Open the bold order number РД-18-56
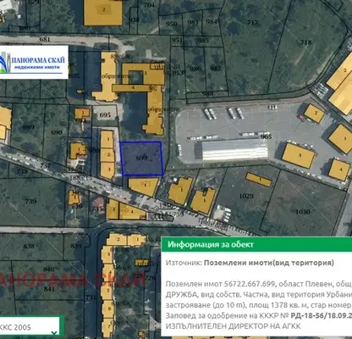The image size is (352, 339). pos(322,315)
